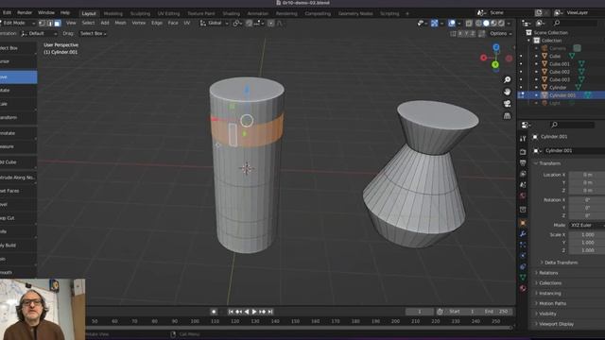605x340 pixels.
Task: Open the Tool properties tab
Action: click(x=523, y=139)
